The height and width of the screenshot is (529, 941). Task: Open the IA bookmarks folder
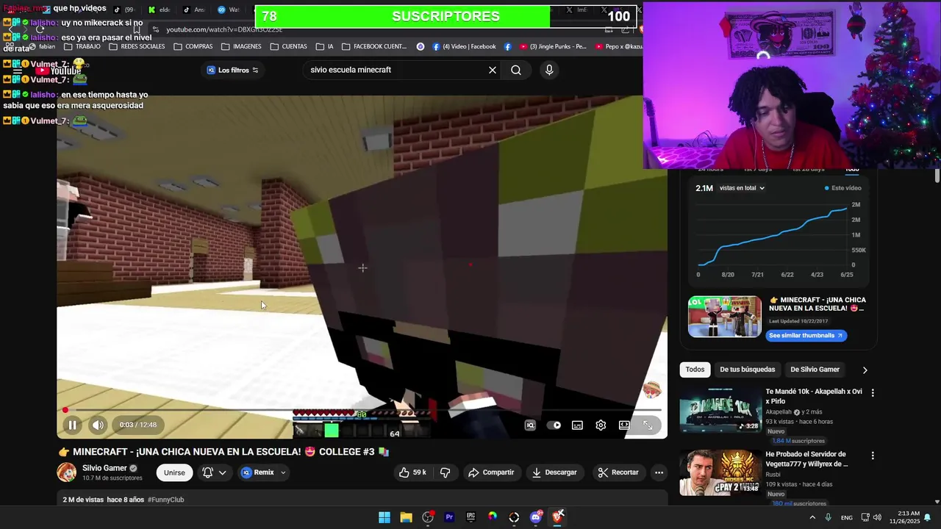pos(324,46)
